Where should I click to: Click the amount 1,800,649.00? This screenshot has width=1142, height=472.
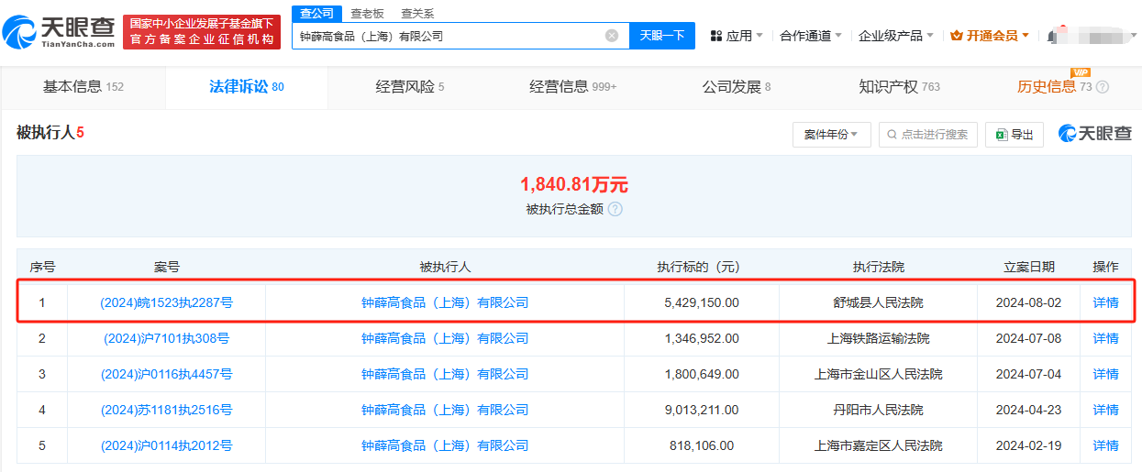point(702,374)
